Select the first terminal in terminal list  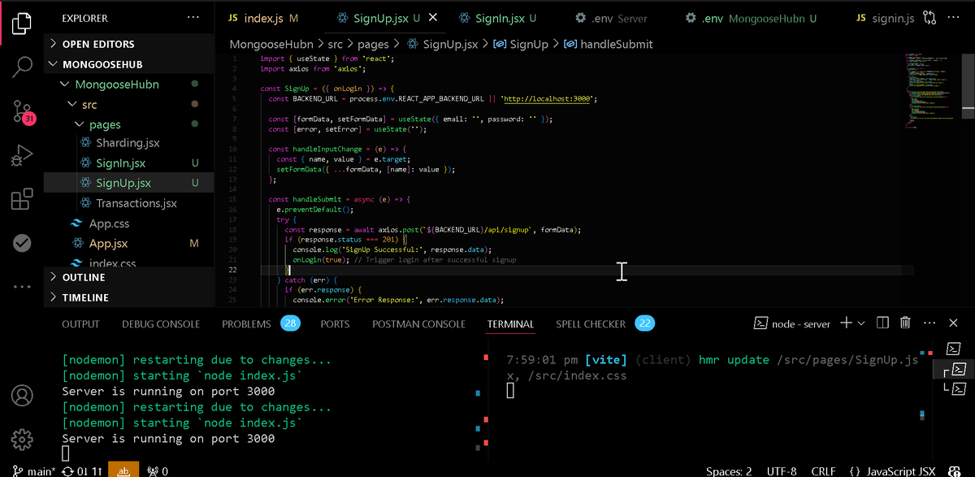pos(955,349)
